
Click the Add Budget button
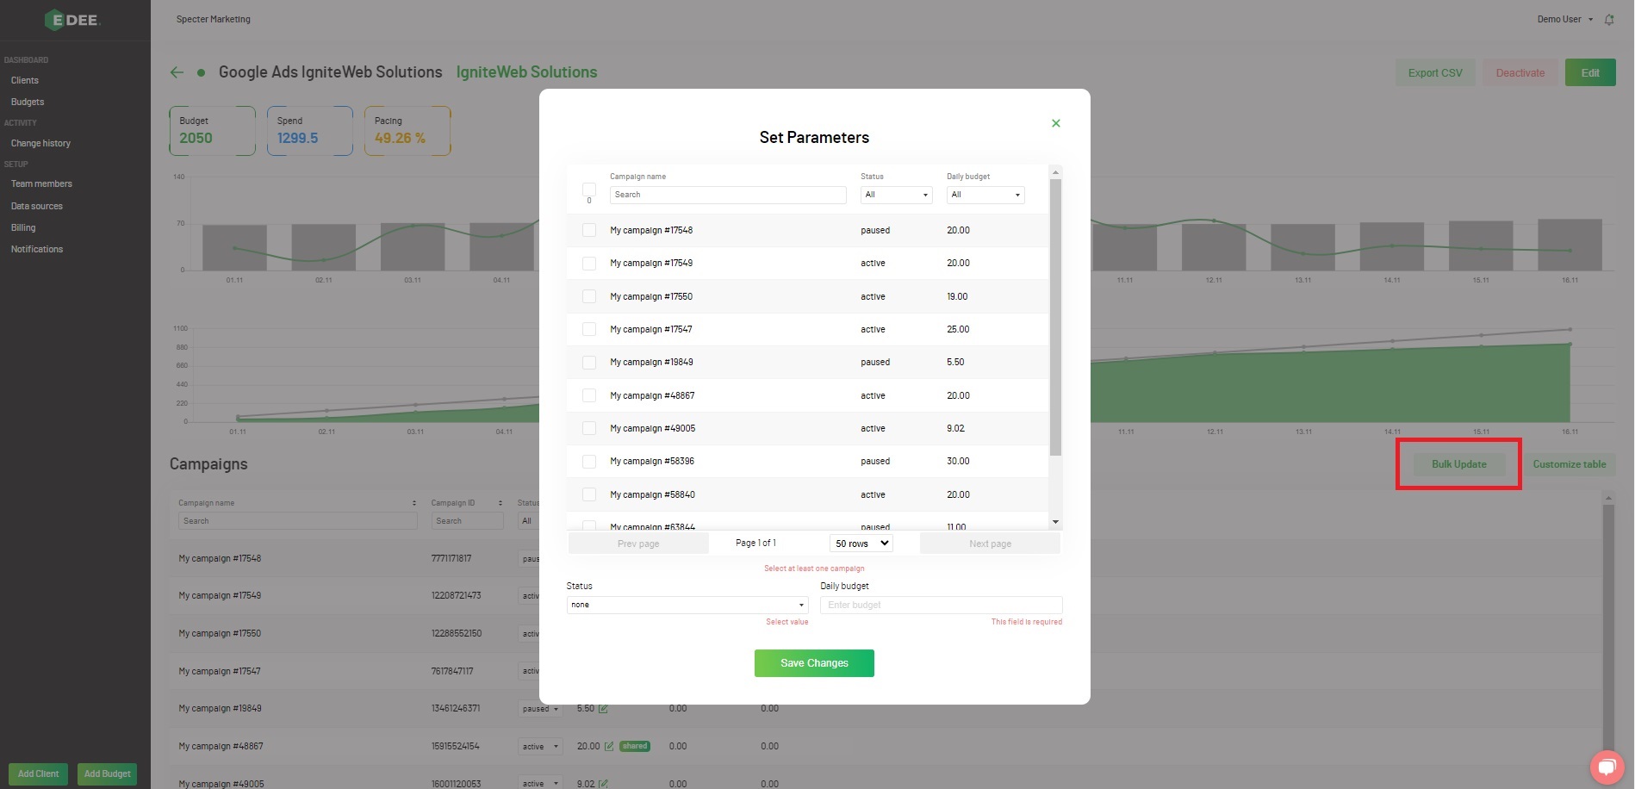coord(108,773)
